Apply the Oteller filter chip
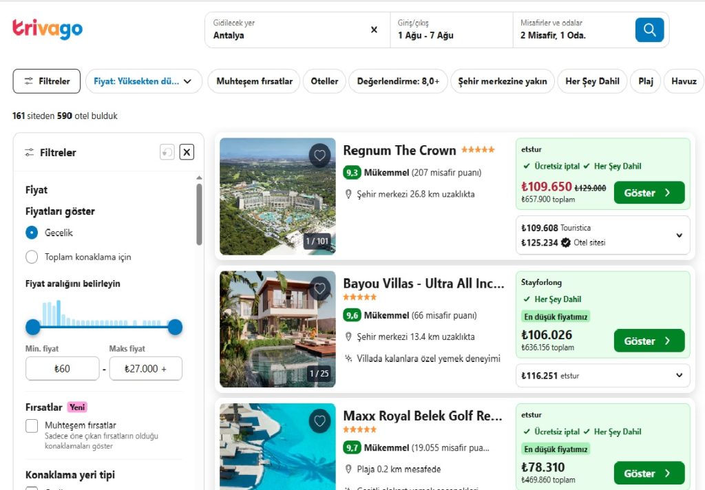The image size is (705, 490). click(324, 81)
